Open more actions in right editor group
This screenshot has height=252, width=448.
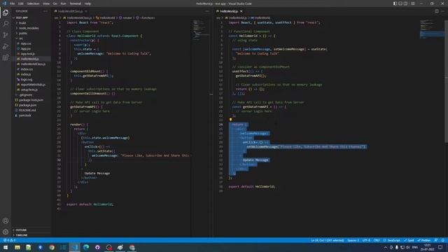pyautogui.click(x=443, y=11)
